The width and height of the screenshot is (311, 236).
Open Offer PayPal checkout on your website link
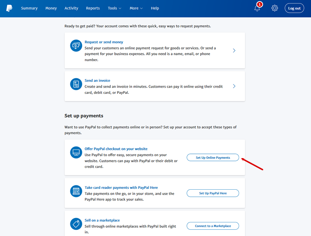click(x=116, y=149)
